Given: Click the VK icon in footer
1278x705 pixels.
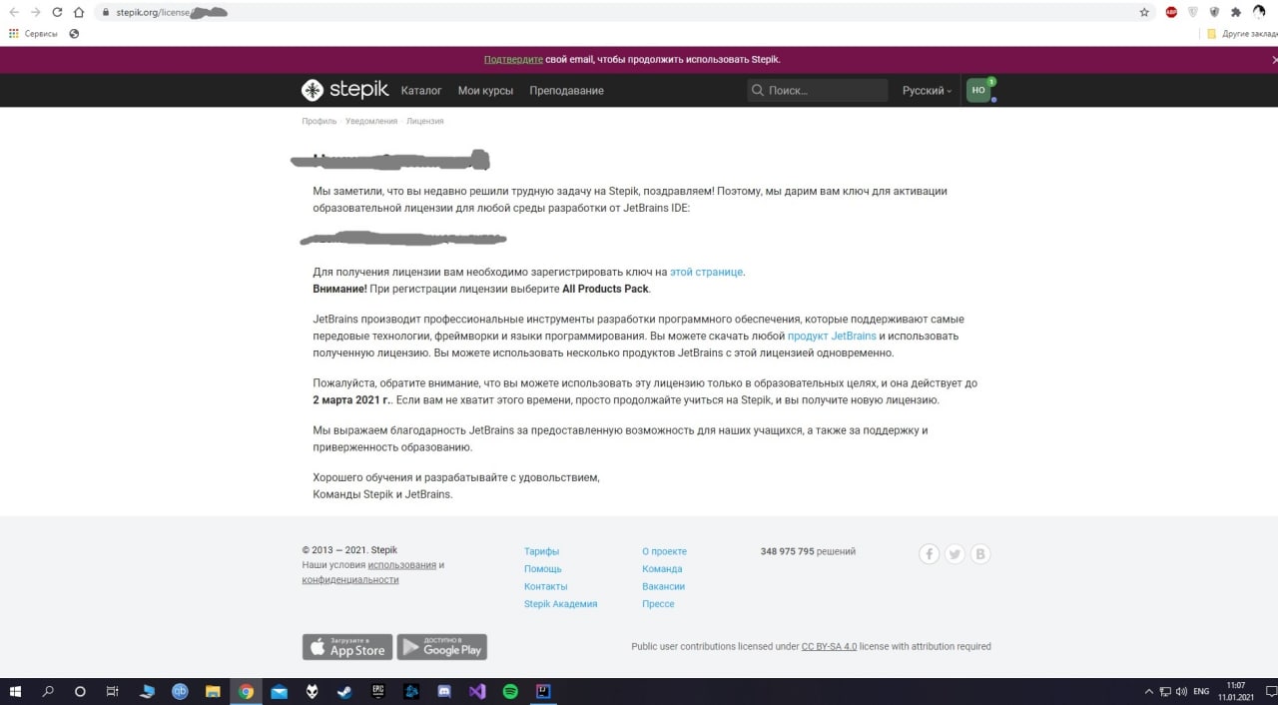Looking at the screenshot, I should click(x=980, y=554).
